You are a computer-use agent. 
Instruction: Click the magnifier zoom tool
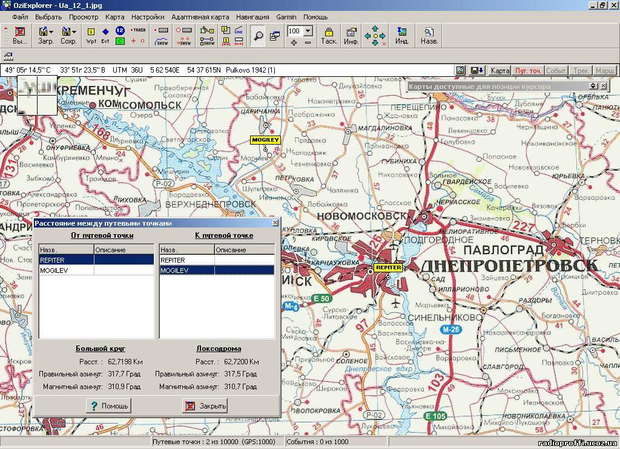pyautogui.click(x=258, y=36)
